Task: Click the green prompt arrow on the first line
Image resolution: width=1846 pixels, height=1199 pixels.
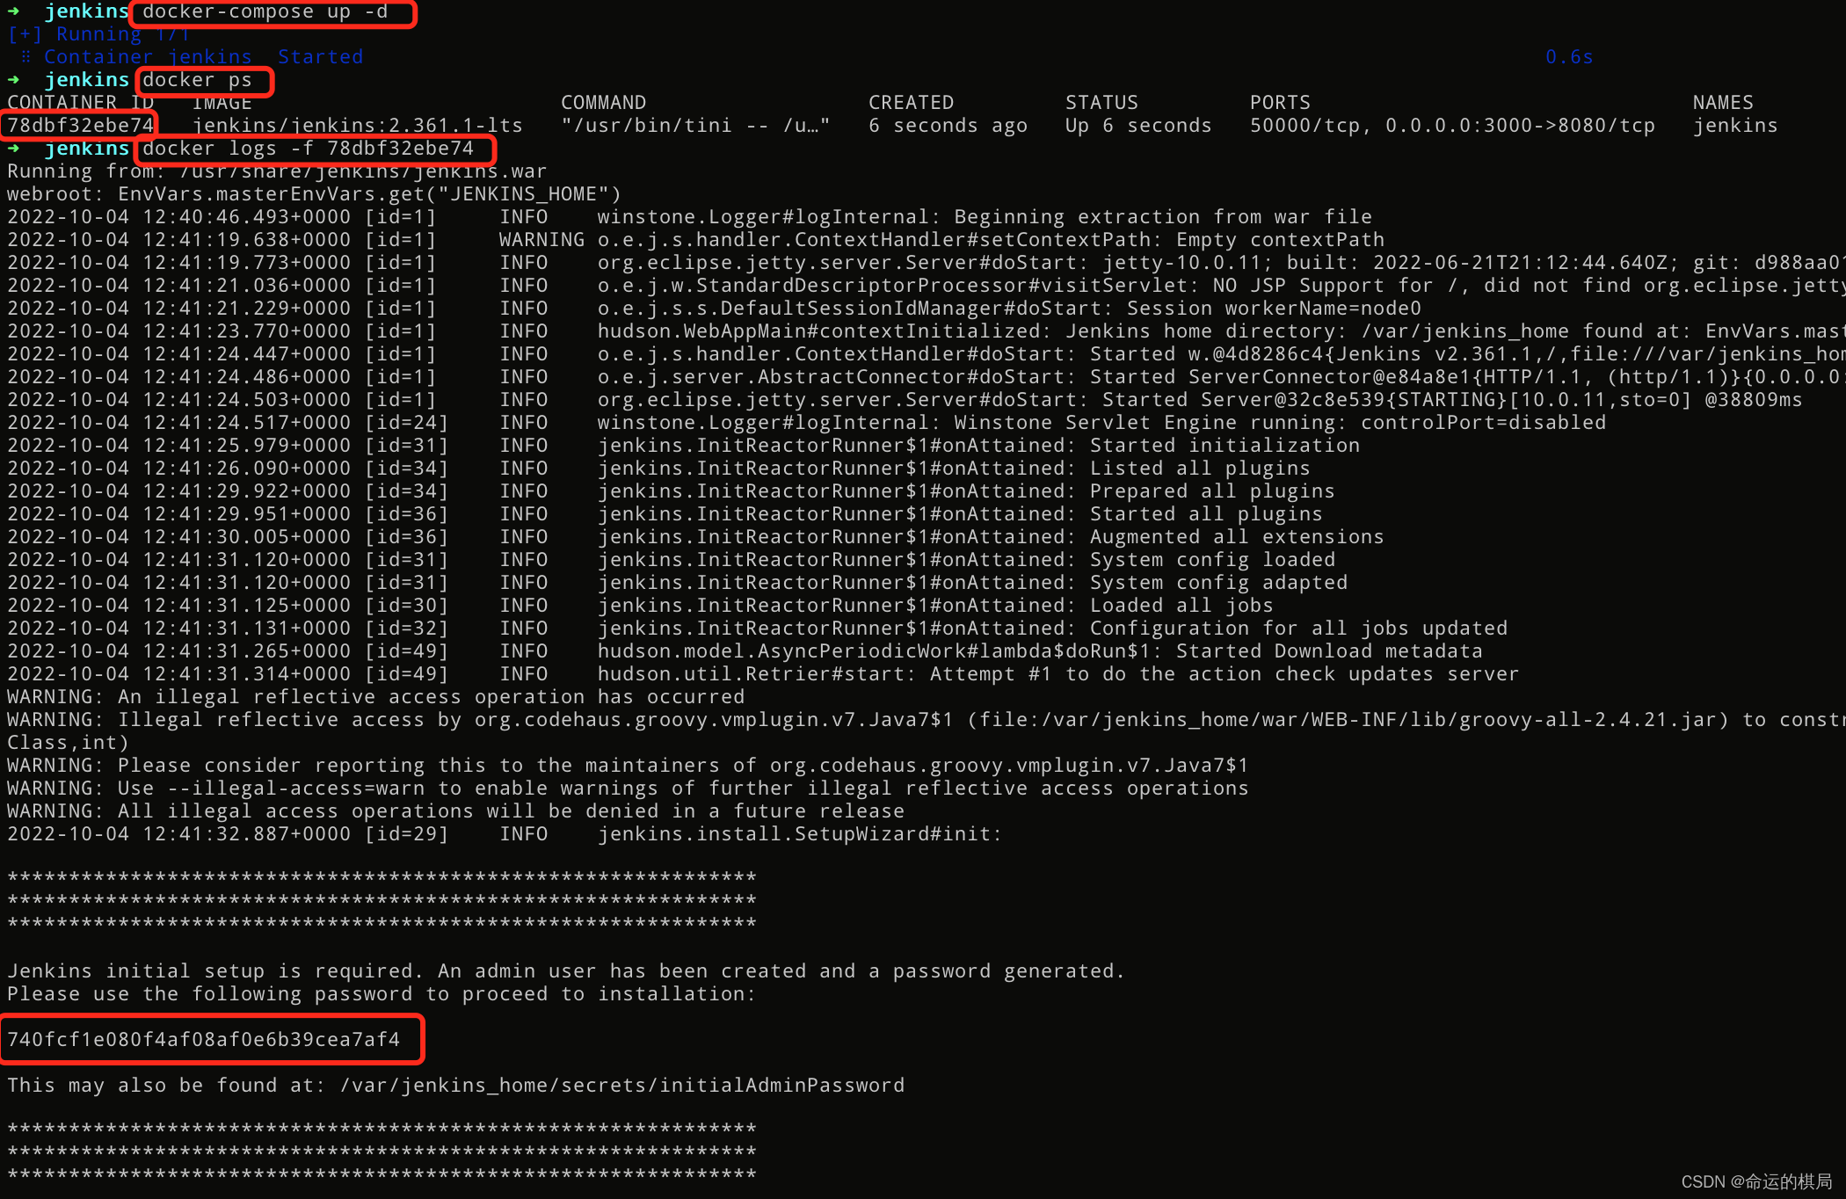Action: 14,11
